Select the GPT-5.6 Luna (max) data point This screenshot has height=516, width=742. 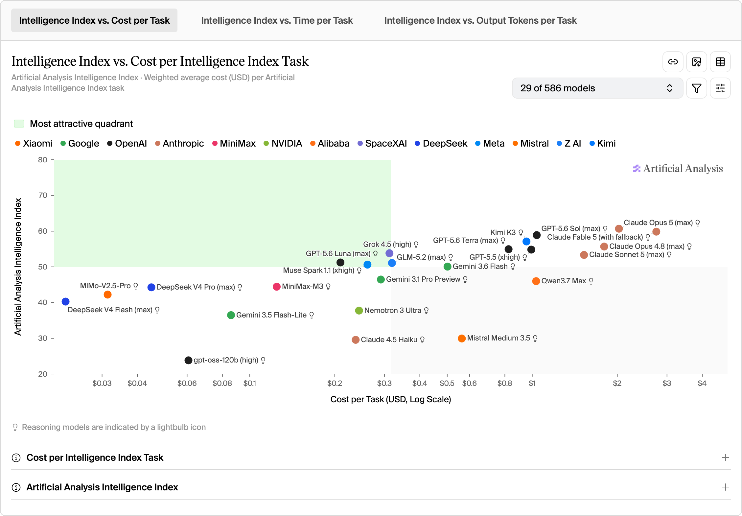point(340,262)
